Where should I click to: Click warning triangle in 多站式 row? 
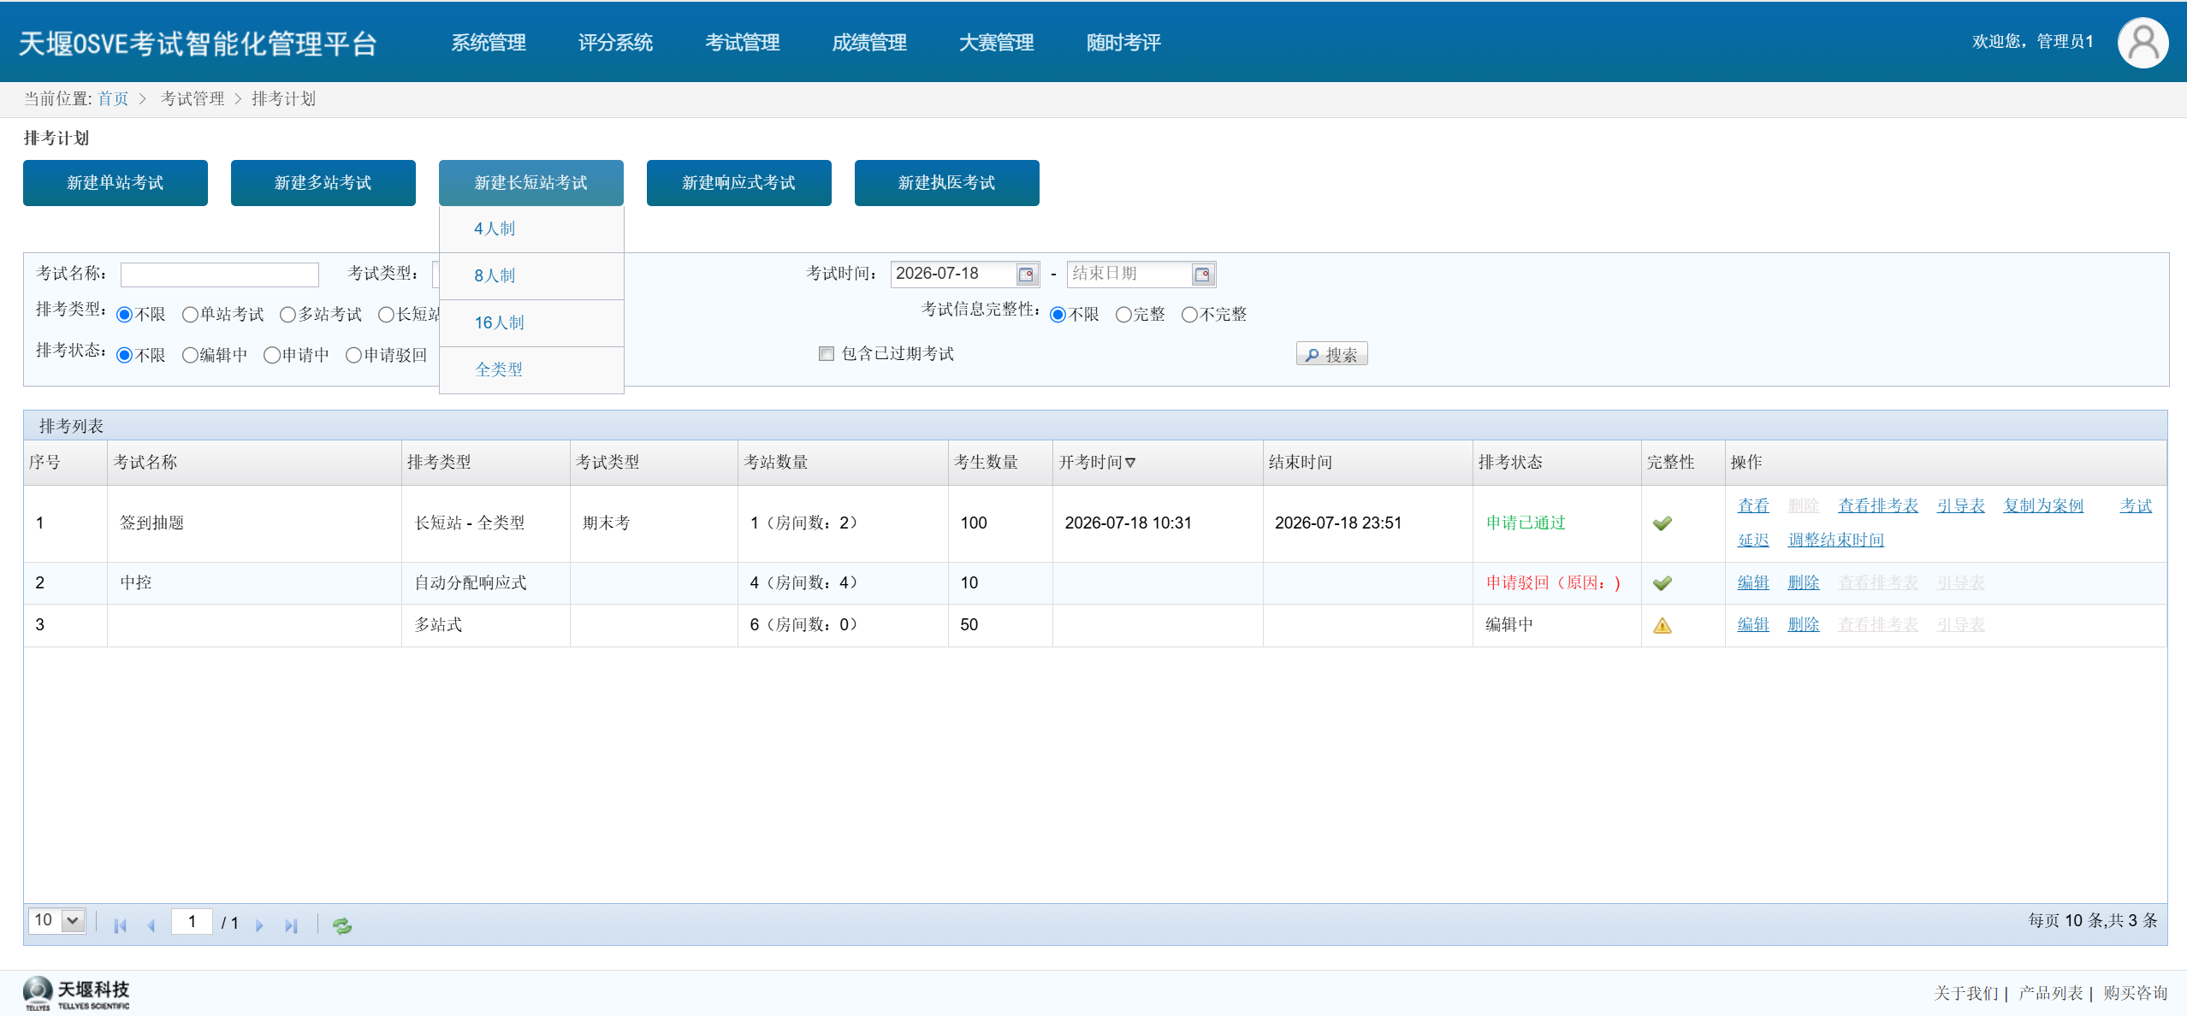pyautogui.click(x=1662, y=625)
